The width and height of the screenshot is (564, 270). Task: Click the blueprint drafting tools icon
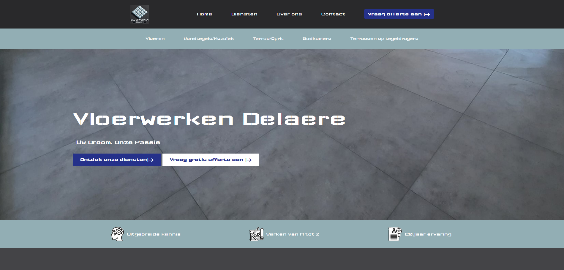click(x=257, y=234)
